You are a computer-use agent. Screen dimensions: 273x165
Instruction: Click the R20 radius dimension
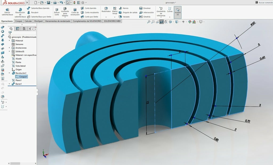[253, 24]
